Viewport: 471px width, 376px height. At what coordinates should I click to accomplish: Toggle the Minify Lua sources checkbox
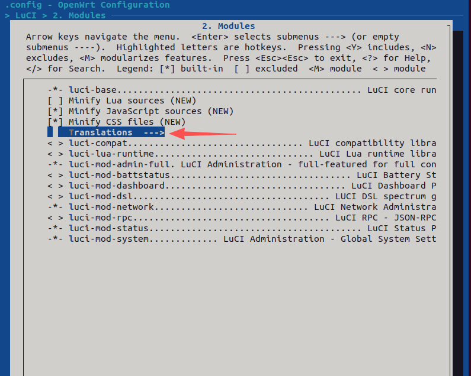[x=55, y=101]
